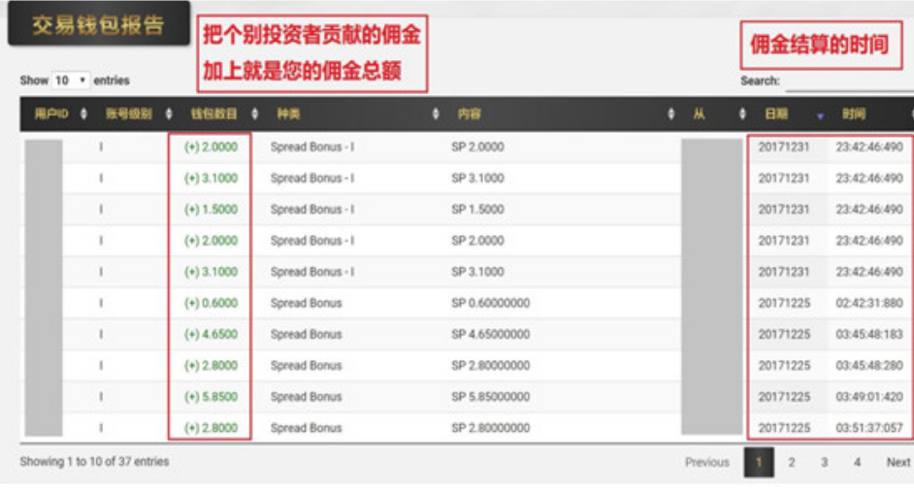Click the SP 5.85000000 content cell
The width and height of the screenshot is (914, 490).
pos(490,396)
